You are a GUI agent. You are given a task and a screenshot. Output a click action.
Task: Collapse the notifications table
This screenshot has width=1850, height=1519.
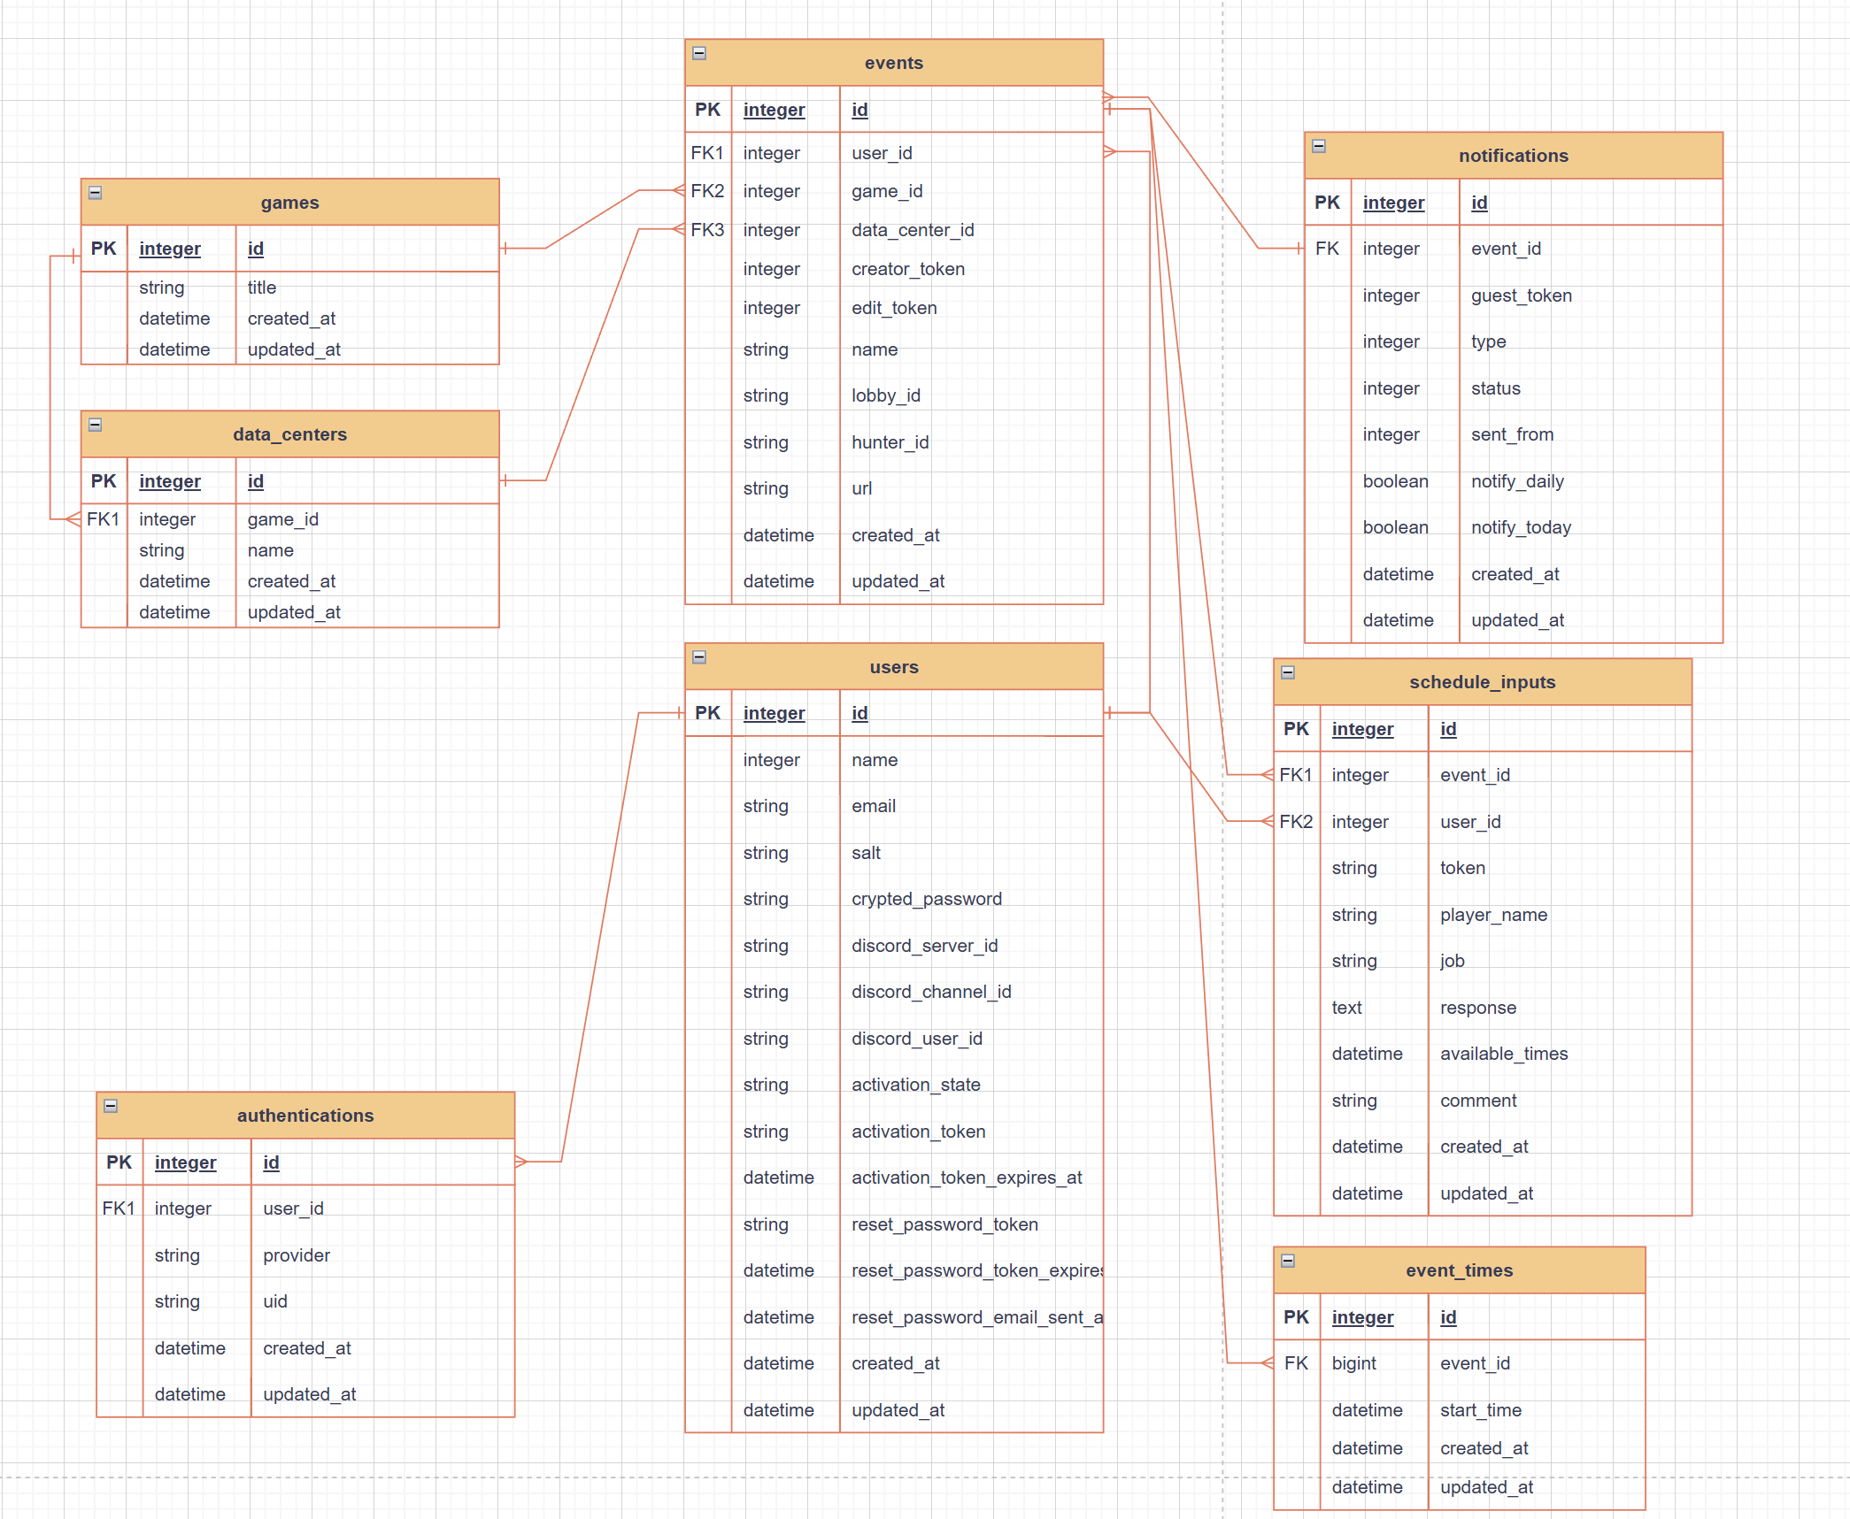pyautogui.click(x=1319, y=146)
